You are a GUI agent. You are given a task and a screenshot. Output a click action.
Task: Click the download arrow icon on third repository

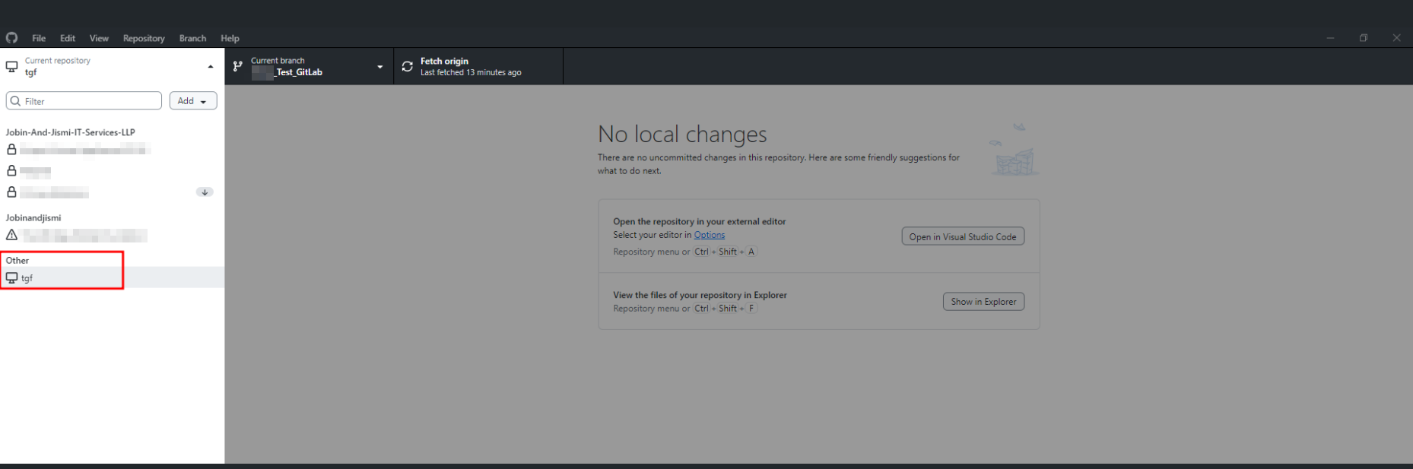pos(205,192)
